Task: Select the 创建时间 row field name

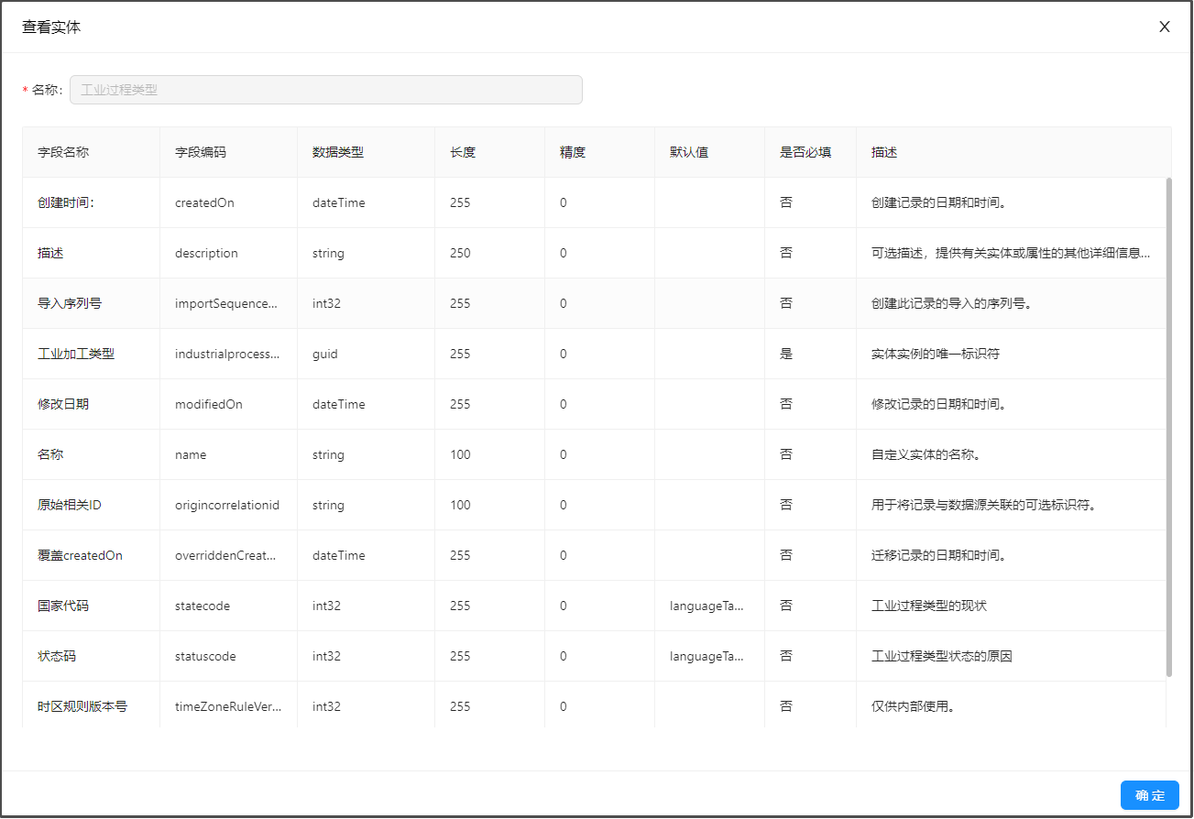Action: click(66, 202)
